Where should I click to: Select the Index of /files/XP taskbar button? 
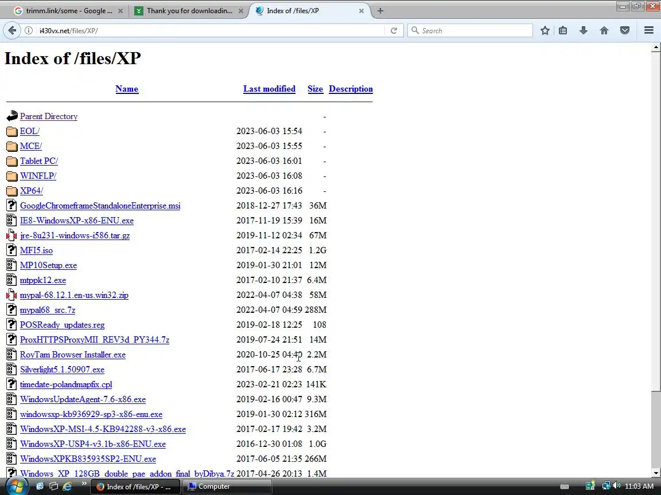click(135, 486)
